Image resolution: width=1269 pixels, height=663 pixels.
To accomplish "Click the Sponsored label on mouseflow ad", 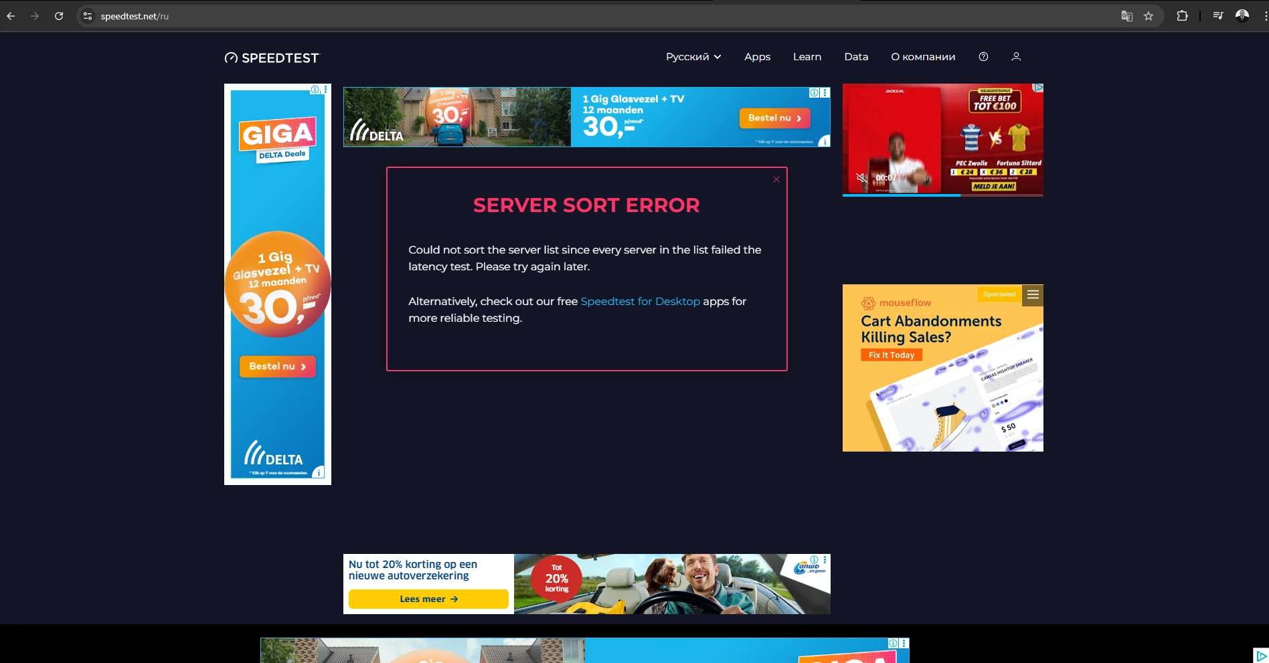I will point(999,294).
